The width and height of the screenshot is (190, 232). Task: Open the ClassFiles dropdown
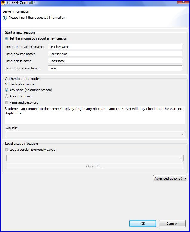pos(95,134)
